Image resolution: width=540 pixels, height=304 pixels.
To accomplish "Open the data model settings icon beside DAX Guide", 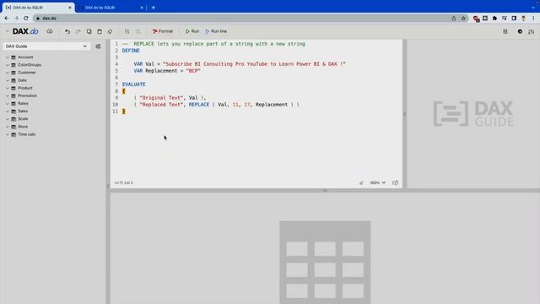I will (98, 46).
